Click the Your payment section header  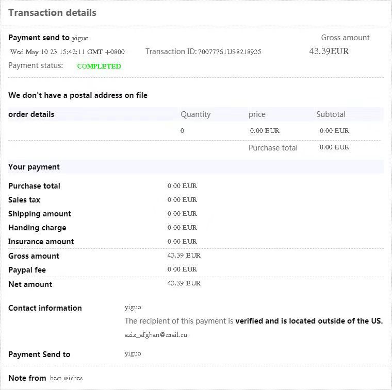[x=34, y=167]
